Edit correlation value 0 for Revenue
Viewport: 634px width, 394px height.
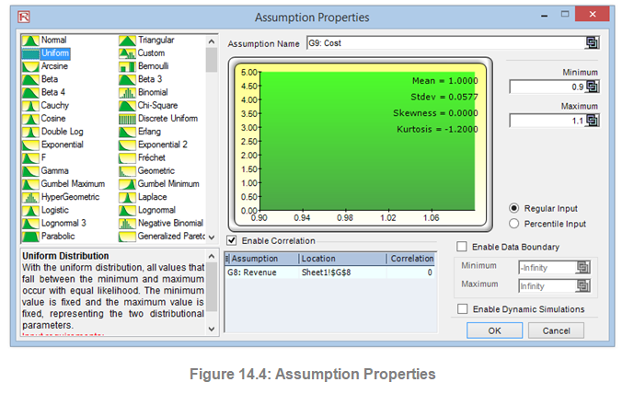click(411, 272)
